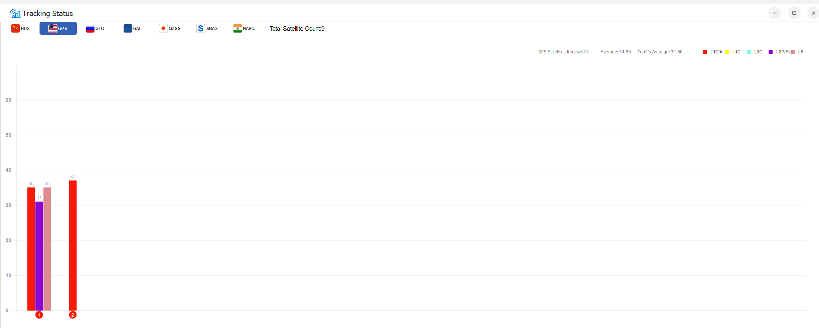Click the Tracking Status signal icon
The height and width of the screenshot is (328, 819).
(15, 14)
